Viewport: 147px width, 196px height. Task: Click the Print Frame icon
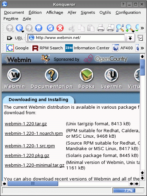(x=110, y=28)
